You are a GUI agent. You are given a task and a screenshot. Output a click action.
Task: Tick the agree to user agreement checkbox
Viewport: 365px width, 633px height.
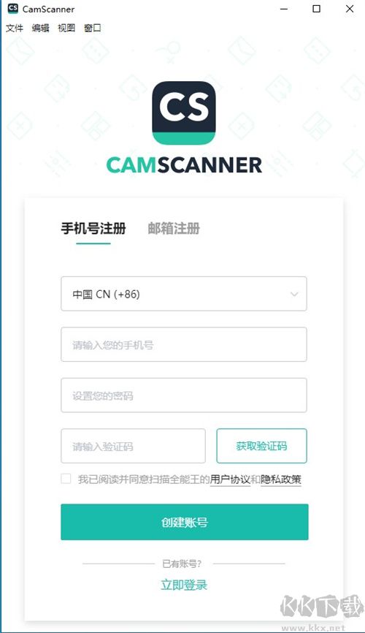(x=66, y=479)
